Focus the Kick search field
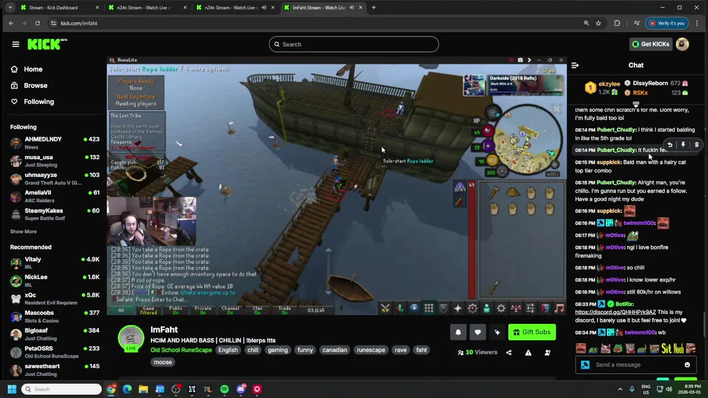 (354, 44)
